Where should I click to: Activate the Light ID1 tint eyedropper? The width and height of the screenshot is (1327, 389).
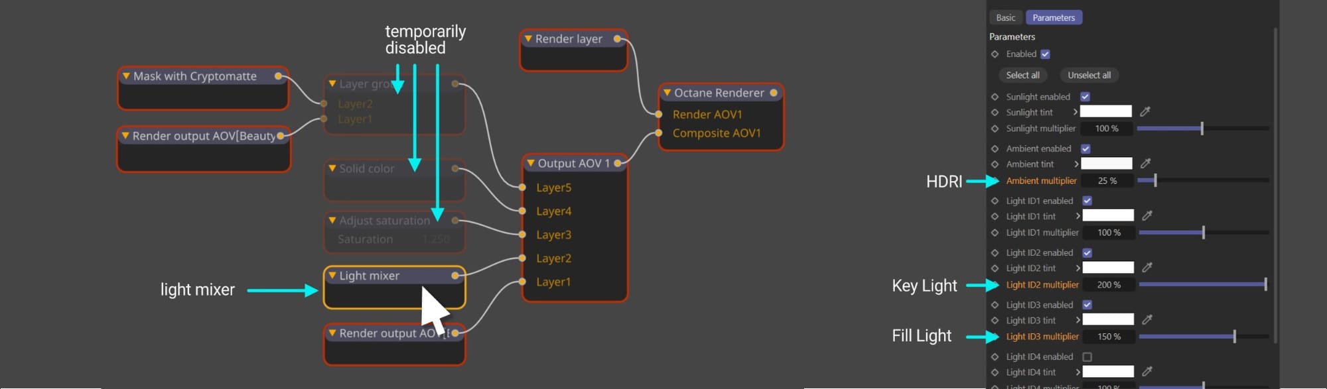(1147, 215)
